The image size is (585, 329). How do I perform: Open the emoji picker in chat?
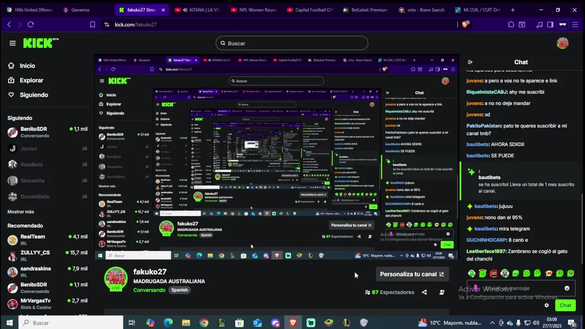click(567, 288)
